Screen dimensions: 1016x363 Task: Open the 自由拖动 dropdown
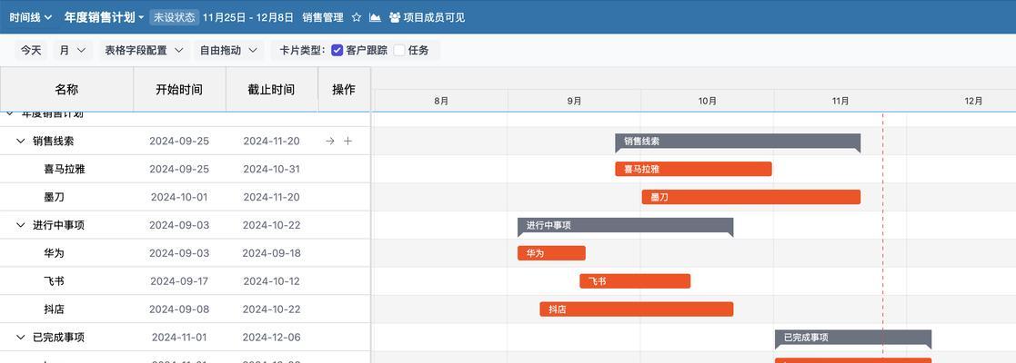(228, 50)
